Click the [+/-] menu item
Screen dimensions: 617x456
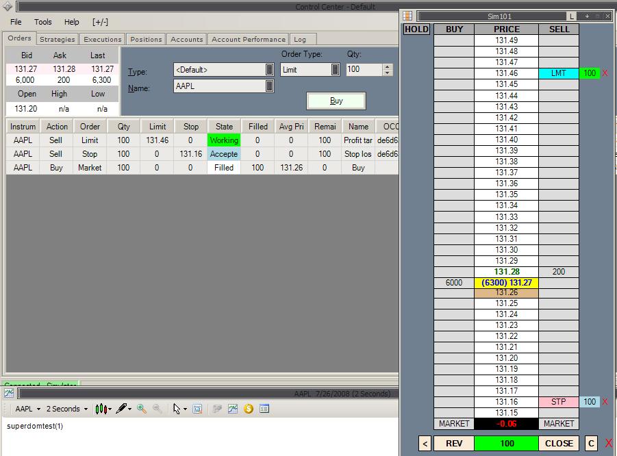100,22
